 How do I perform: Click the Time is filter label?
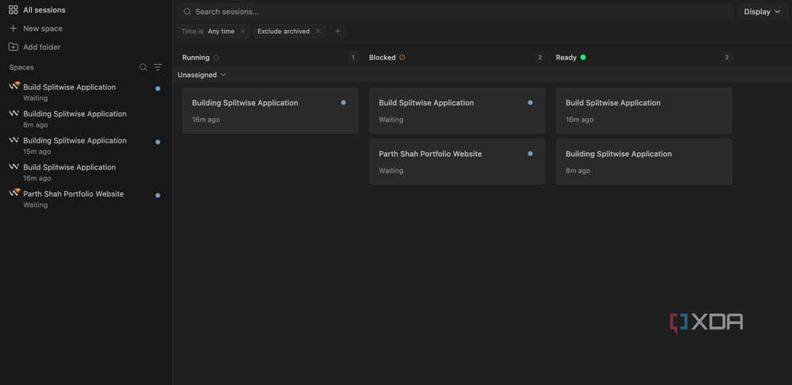point(192,32)
